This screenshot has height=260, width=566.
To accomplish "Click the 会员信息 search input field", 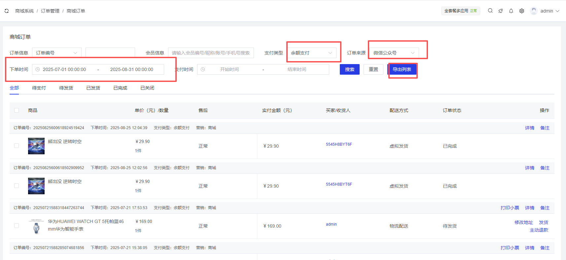I will point(211,53).
